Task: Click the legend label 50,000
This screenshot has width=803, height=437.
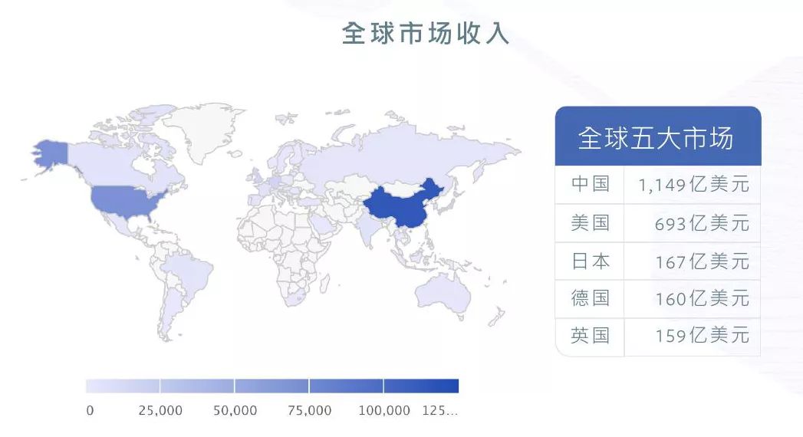Action: click(x=235, y=410)
